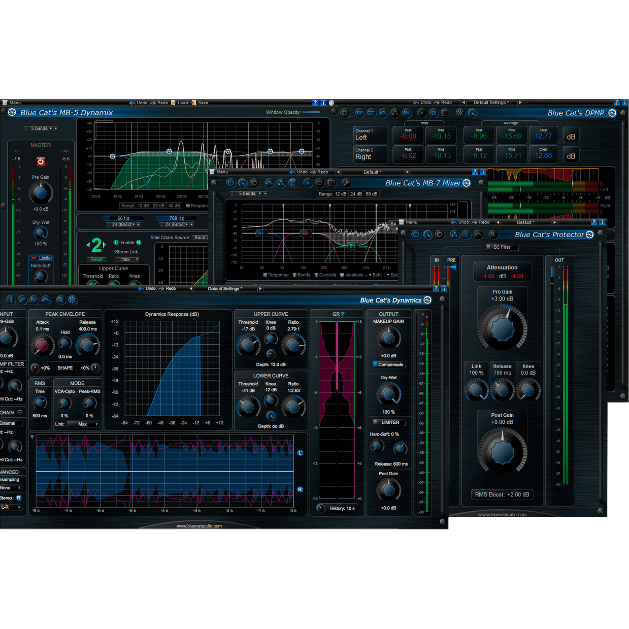Screen dimensions: 629x629
Task: Click MB-7 Mixer gear settings icon
Action: pos(254,183)
